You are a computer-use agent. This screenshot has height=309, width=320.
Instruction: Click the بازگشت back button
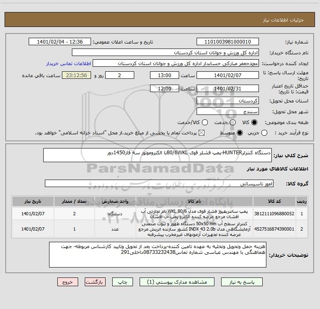(95, 282)
